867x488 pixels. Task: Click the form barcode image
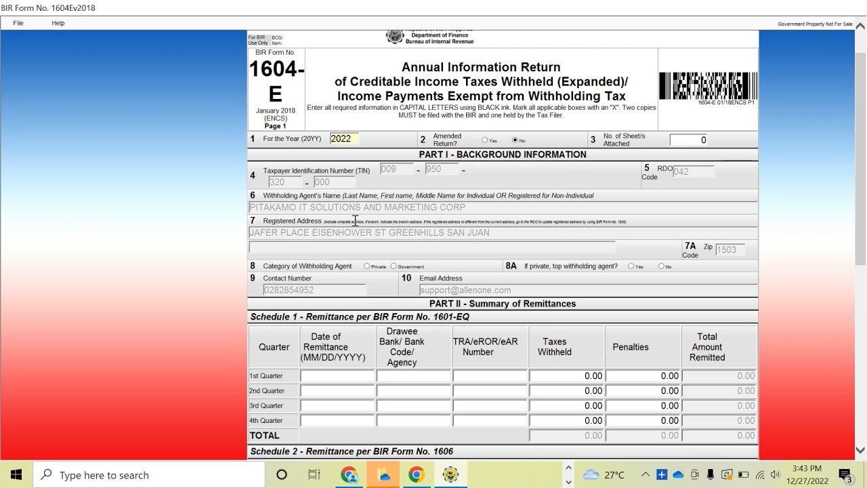click(x=708, y=86)
